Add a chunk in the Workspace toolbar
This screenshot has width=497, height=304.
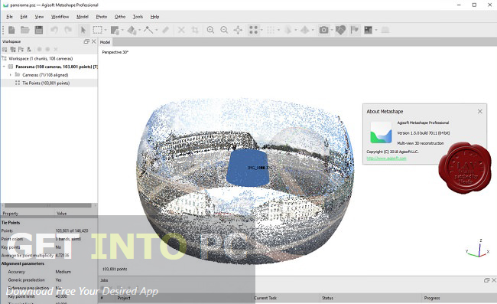(5, 49)
